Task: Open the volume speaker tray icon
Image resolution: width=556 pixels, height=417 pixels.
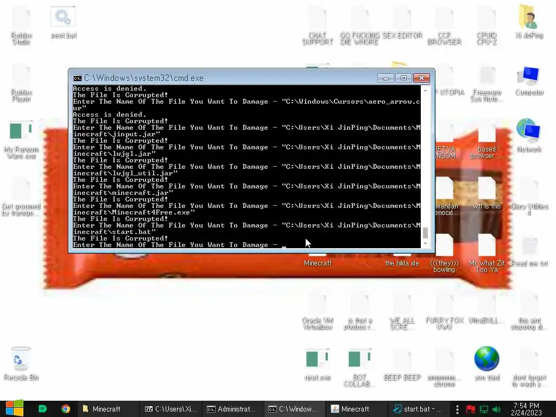Action: point(496,409)
